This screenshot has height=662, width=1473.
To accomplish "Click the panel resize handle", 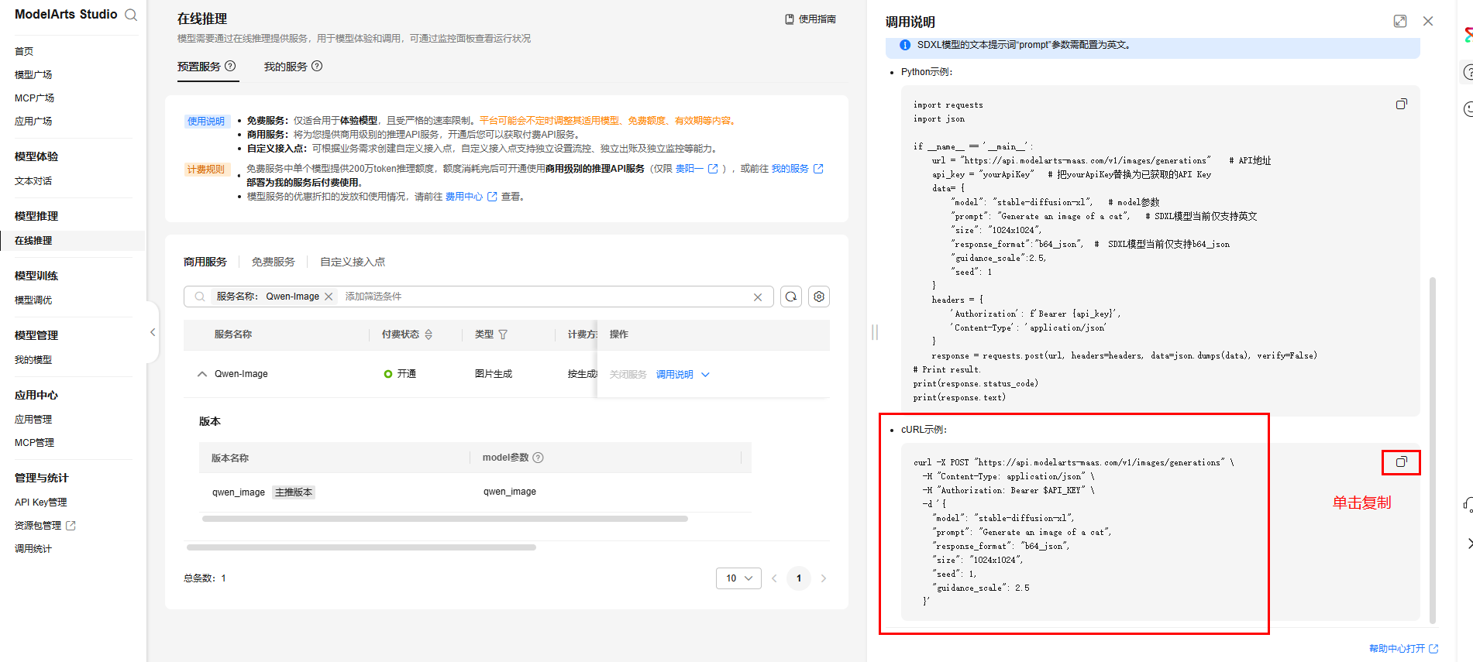I will pos(875,332).
